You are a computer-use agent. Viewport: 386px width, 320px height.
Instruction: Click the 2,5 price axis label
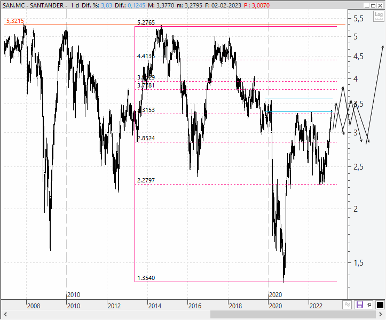pyautogui.click(x=358, y=167)
